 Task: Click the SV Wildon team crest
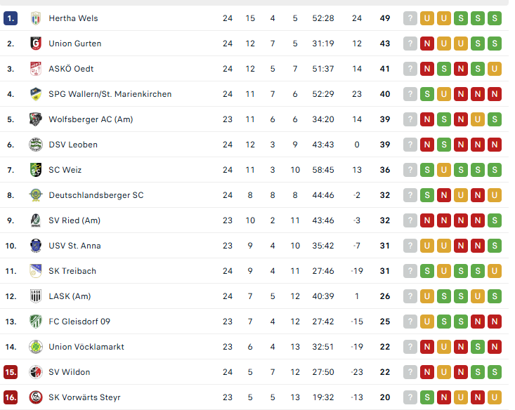36,372
